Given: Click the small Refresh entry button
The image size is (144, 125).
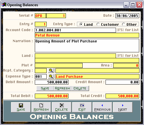Looking at the screenshot, I should point(62,88).
